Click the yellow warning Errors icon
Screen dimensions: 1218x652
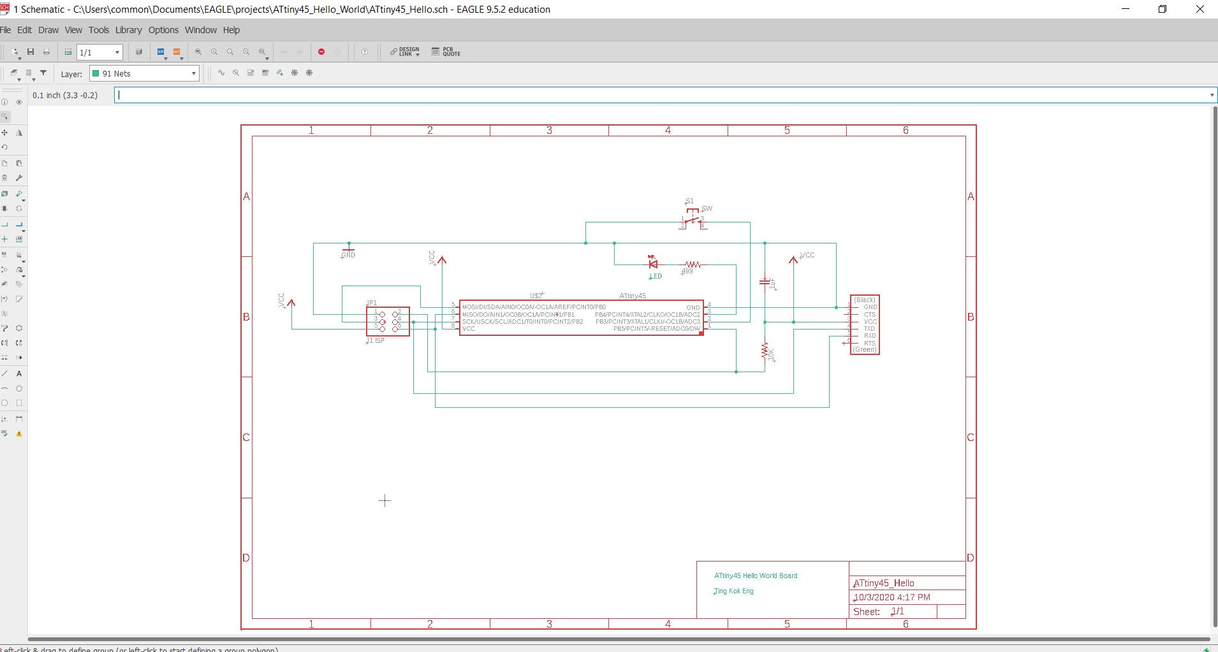[19, 433]
